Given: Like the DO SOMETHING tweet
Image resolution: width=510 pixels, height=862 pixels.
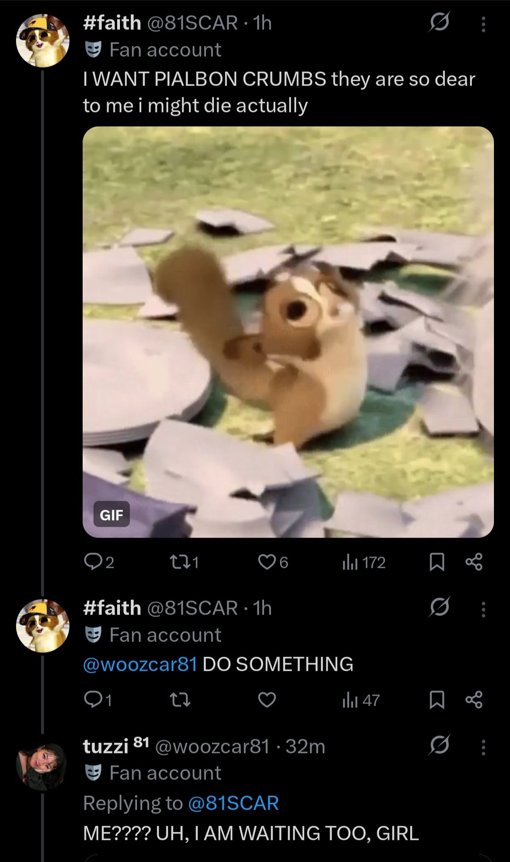Looking at the screenshot, I should point(267,700).
